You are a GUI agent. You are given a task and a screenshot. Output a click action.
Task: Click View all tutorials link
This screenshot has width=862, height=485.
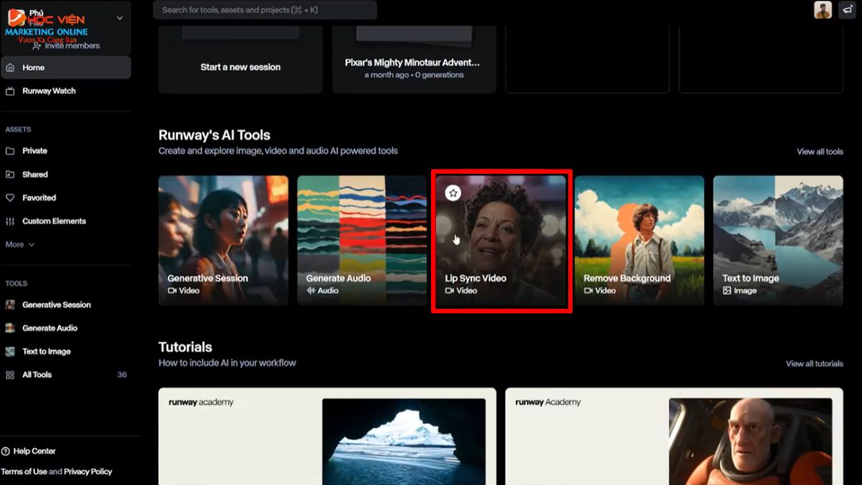click(x=815, y=364)
